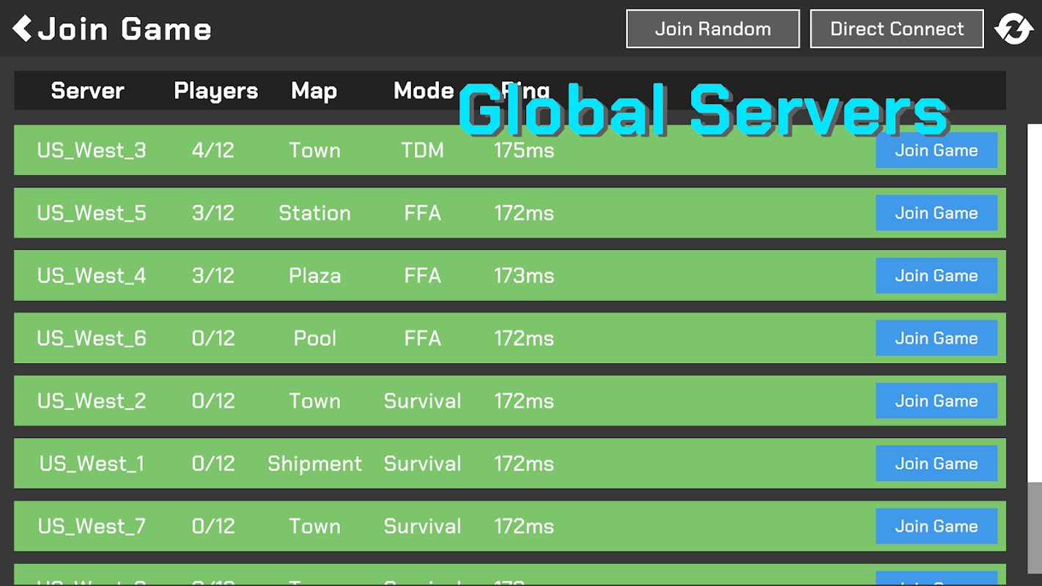The image size is (1042, 586).
Task: Open the Direct Connect dialog
Action: coord(896,29)
